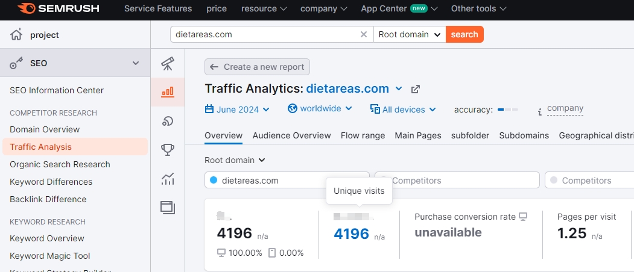Screen dimensions: 634x272
Task: Open domain chevron next to dietareas.com title
Action: point(399,89)
